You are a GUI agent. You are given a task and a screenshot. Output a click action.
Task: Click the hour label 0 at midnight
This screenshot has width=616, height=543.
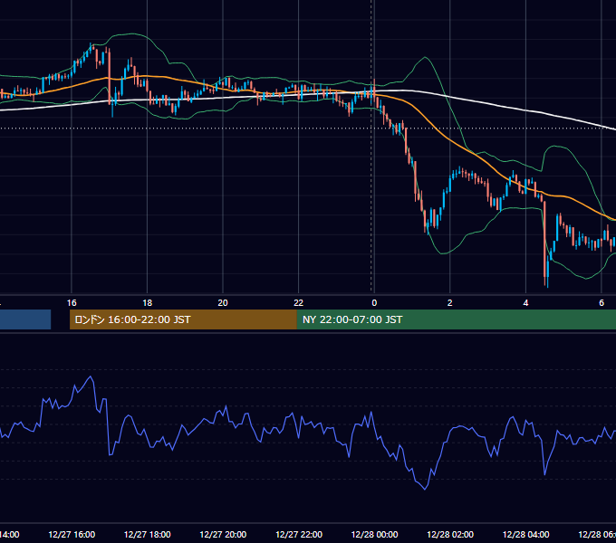(374, 303)
